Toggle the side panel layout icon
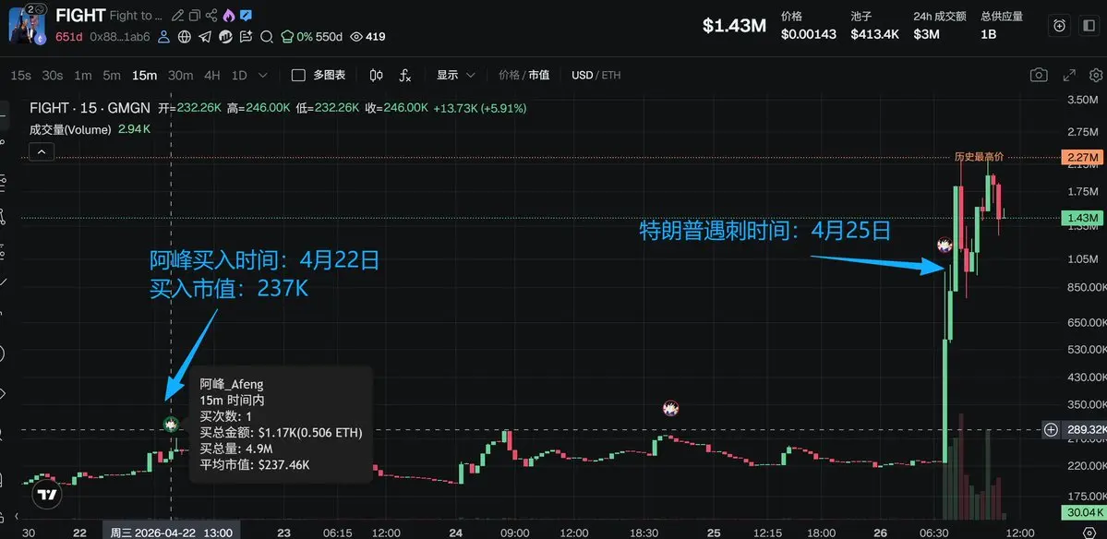The height and width of the screenshot is (539, 1107). pos(1089,26)
